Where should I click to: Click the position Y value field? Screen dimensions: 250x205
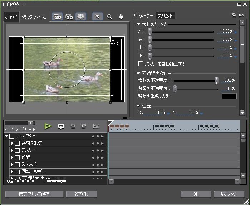pos(188,112)
